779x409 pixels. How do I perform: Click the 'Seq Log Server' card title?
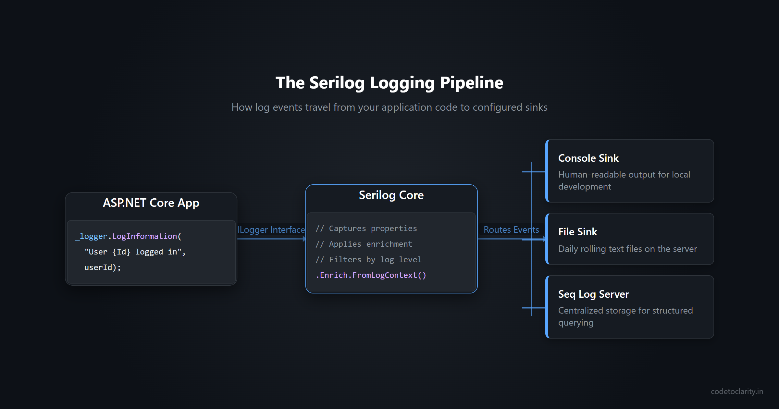pyautogui.click(x=593, y=294)
